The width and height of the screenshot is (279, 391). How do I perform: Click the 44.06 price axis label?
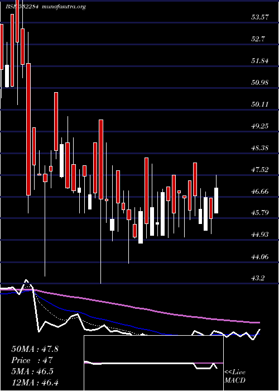(x=260, y=256)
